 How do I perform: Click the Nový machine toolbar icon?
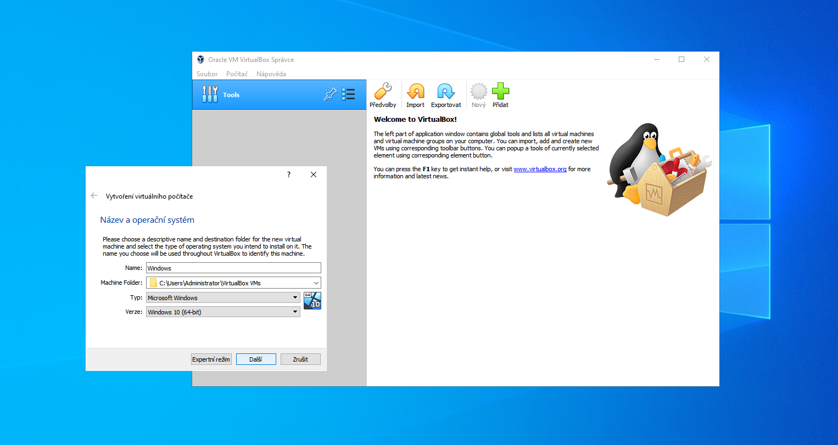(479, 95)
